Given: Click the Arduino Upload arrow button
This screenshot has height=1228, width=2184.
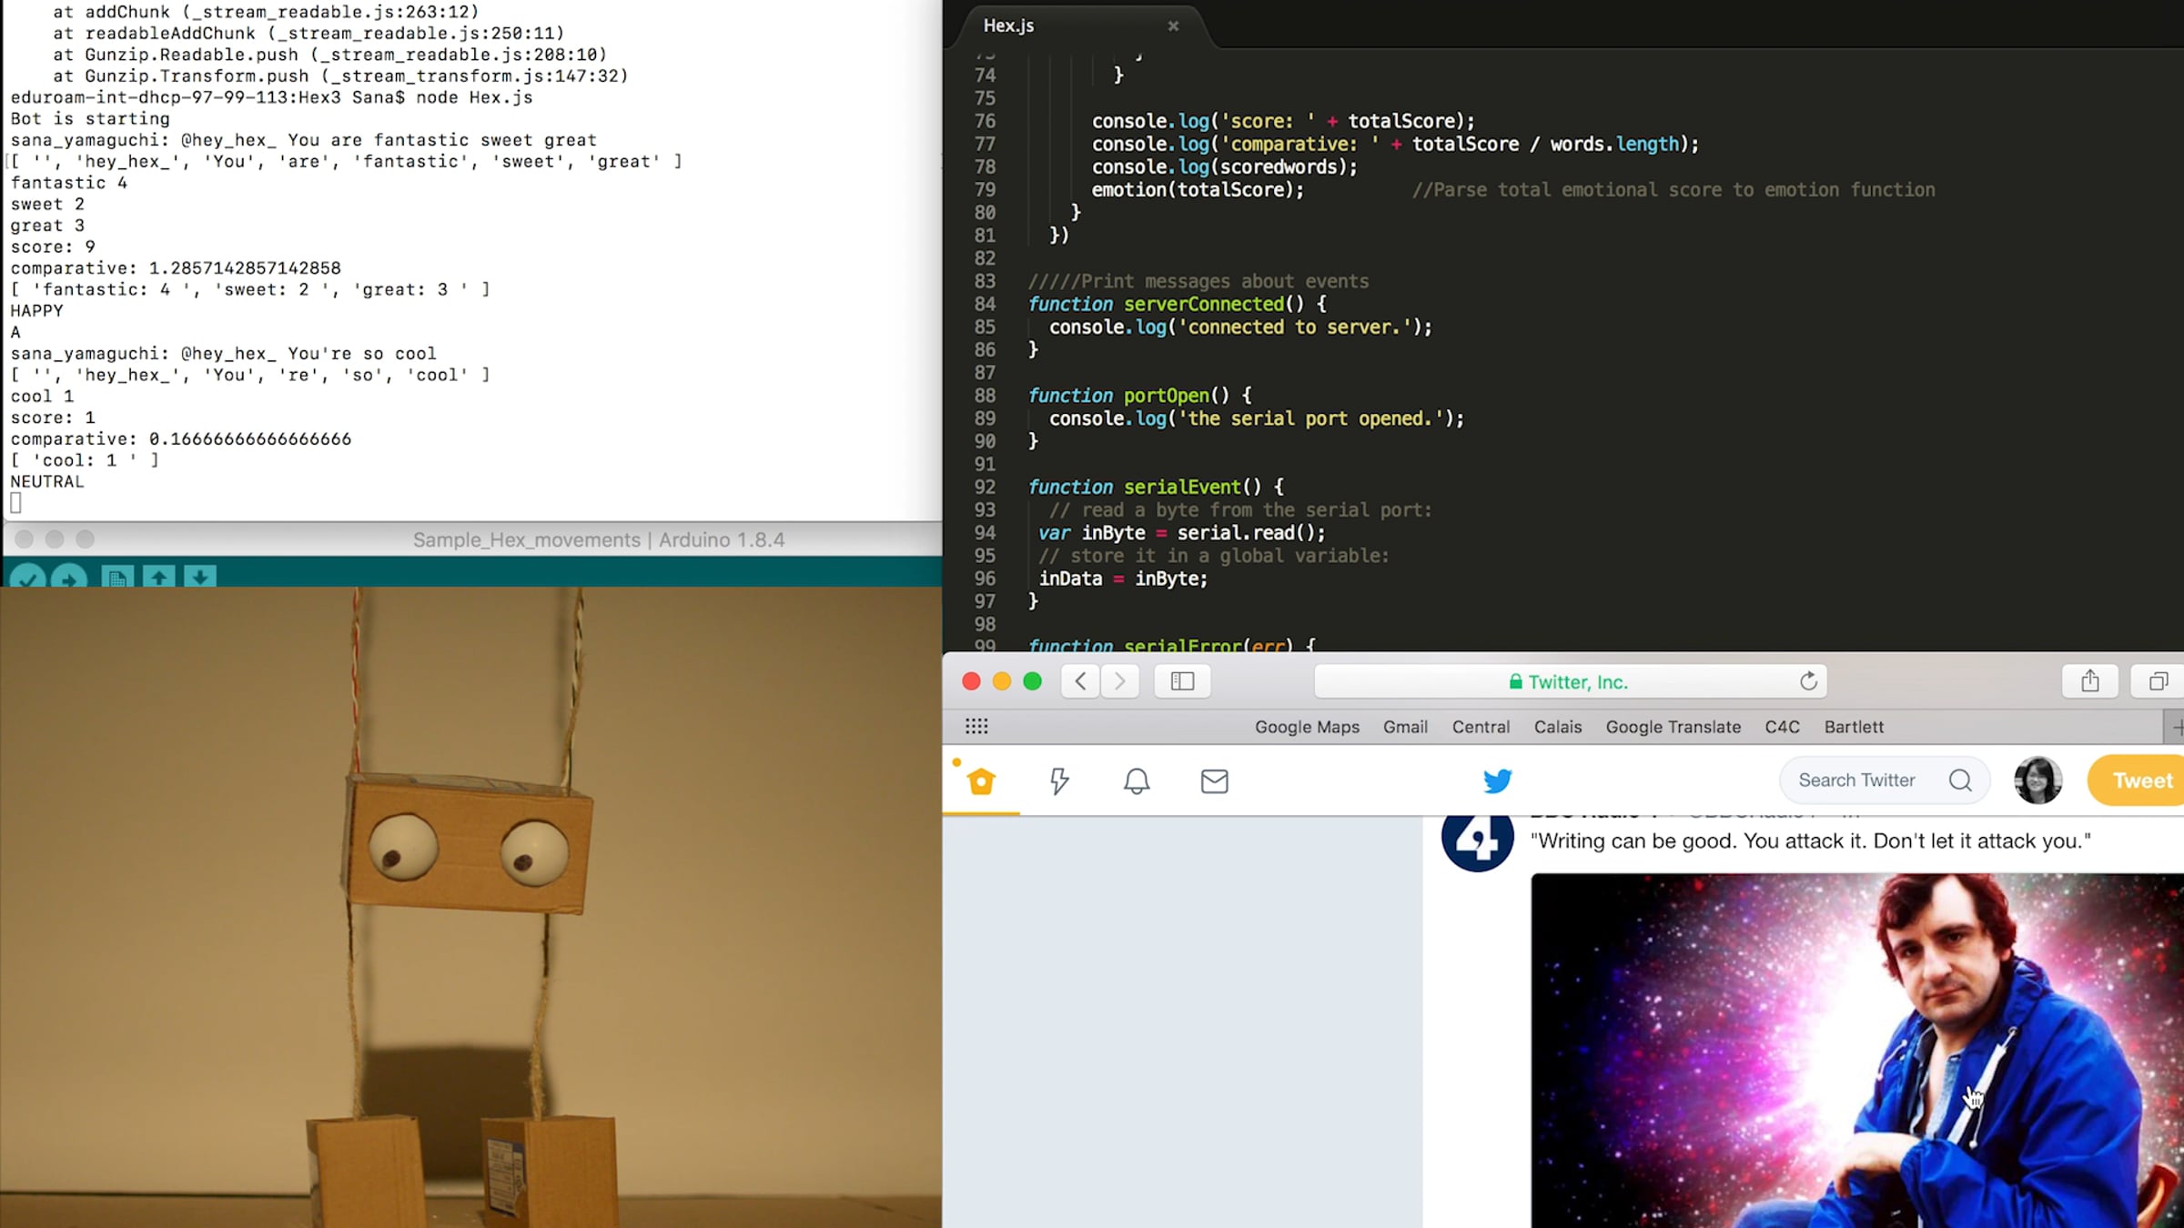Looking at the screenshot, I should pyautogui.click(x=69, y=577).
